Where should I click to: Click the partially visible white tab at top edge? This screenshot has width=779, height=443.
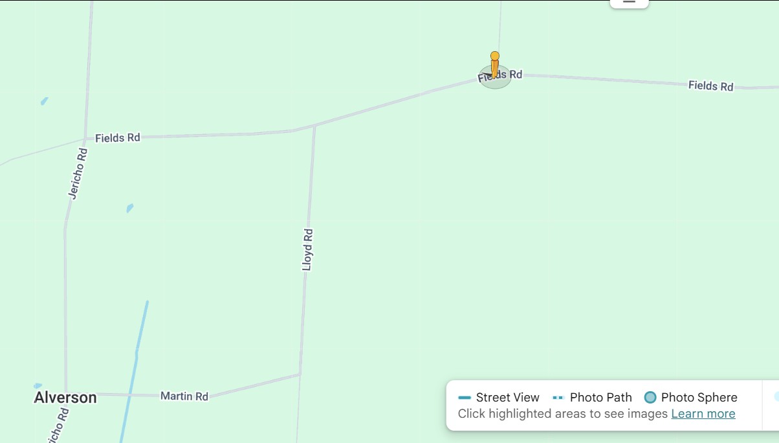pos(630,3)
